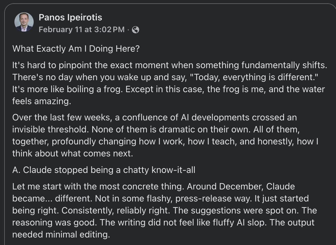Click the globe public audience icon
Viewport: 336px width, 245px height.
(136, 30)
